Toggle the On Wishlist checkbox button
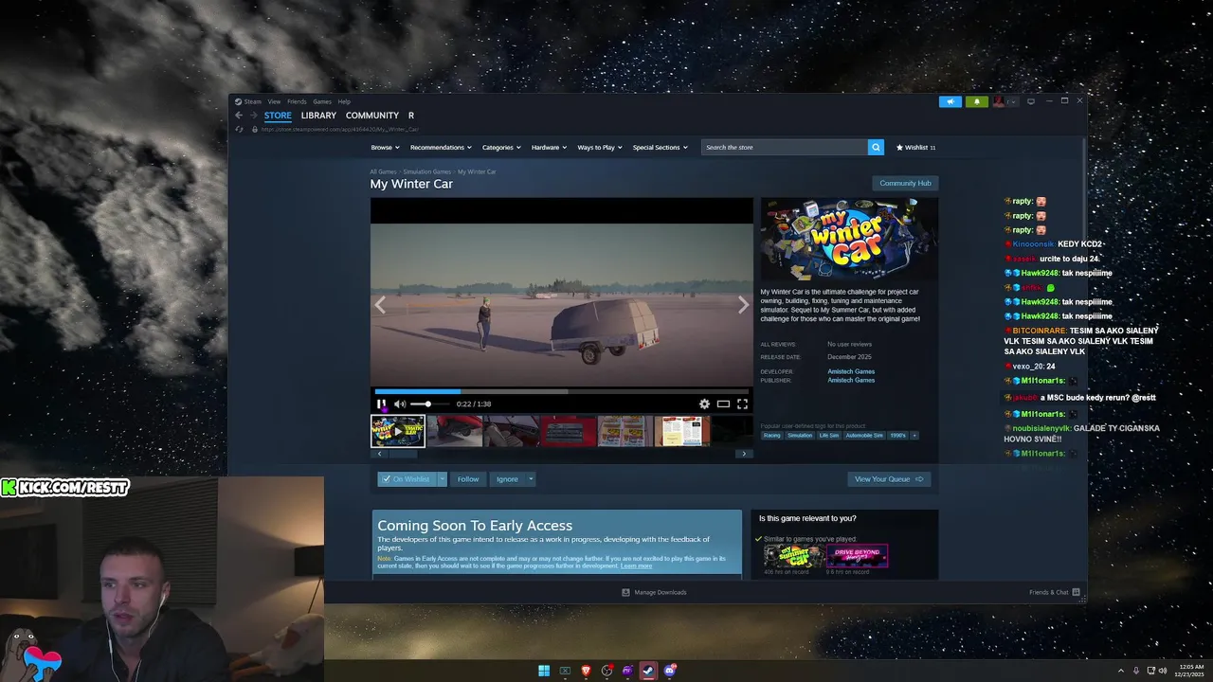 click(406, 479)
